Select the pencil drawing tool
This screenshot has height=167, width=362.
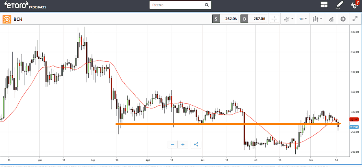click(340, 5)
